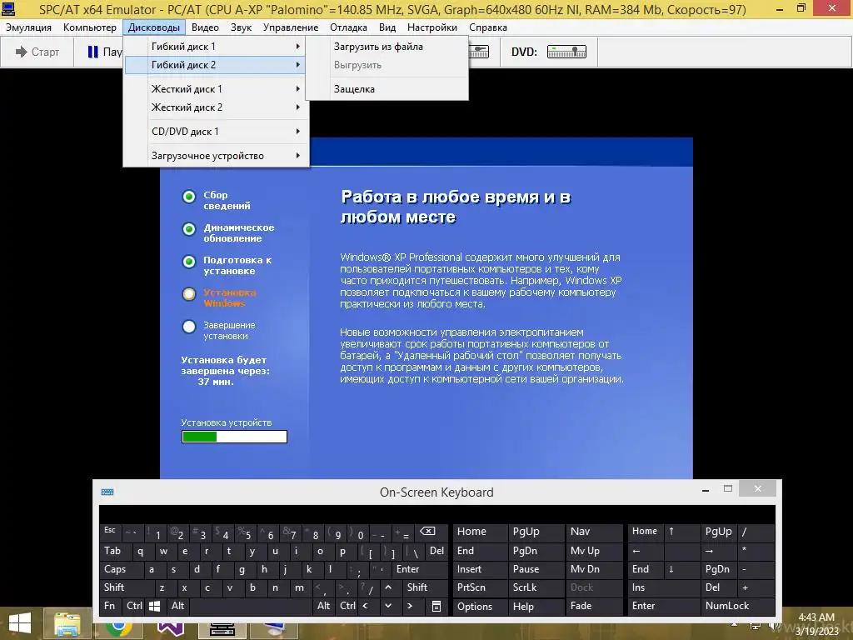
Task: Click the emulator app icon in title bar
Action: tap(8, 8)
